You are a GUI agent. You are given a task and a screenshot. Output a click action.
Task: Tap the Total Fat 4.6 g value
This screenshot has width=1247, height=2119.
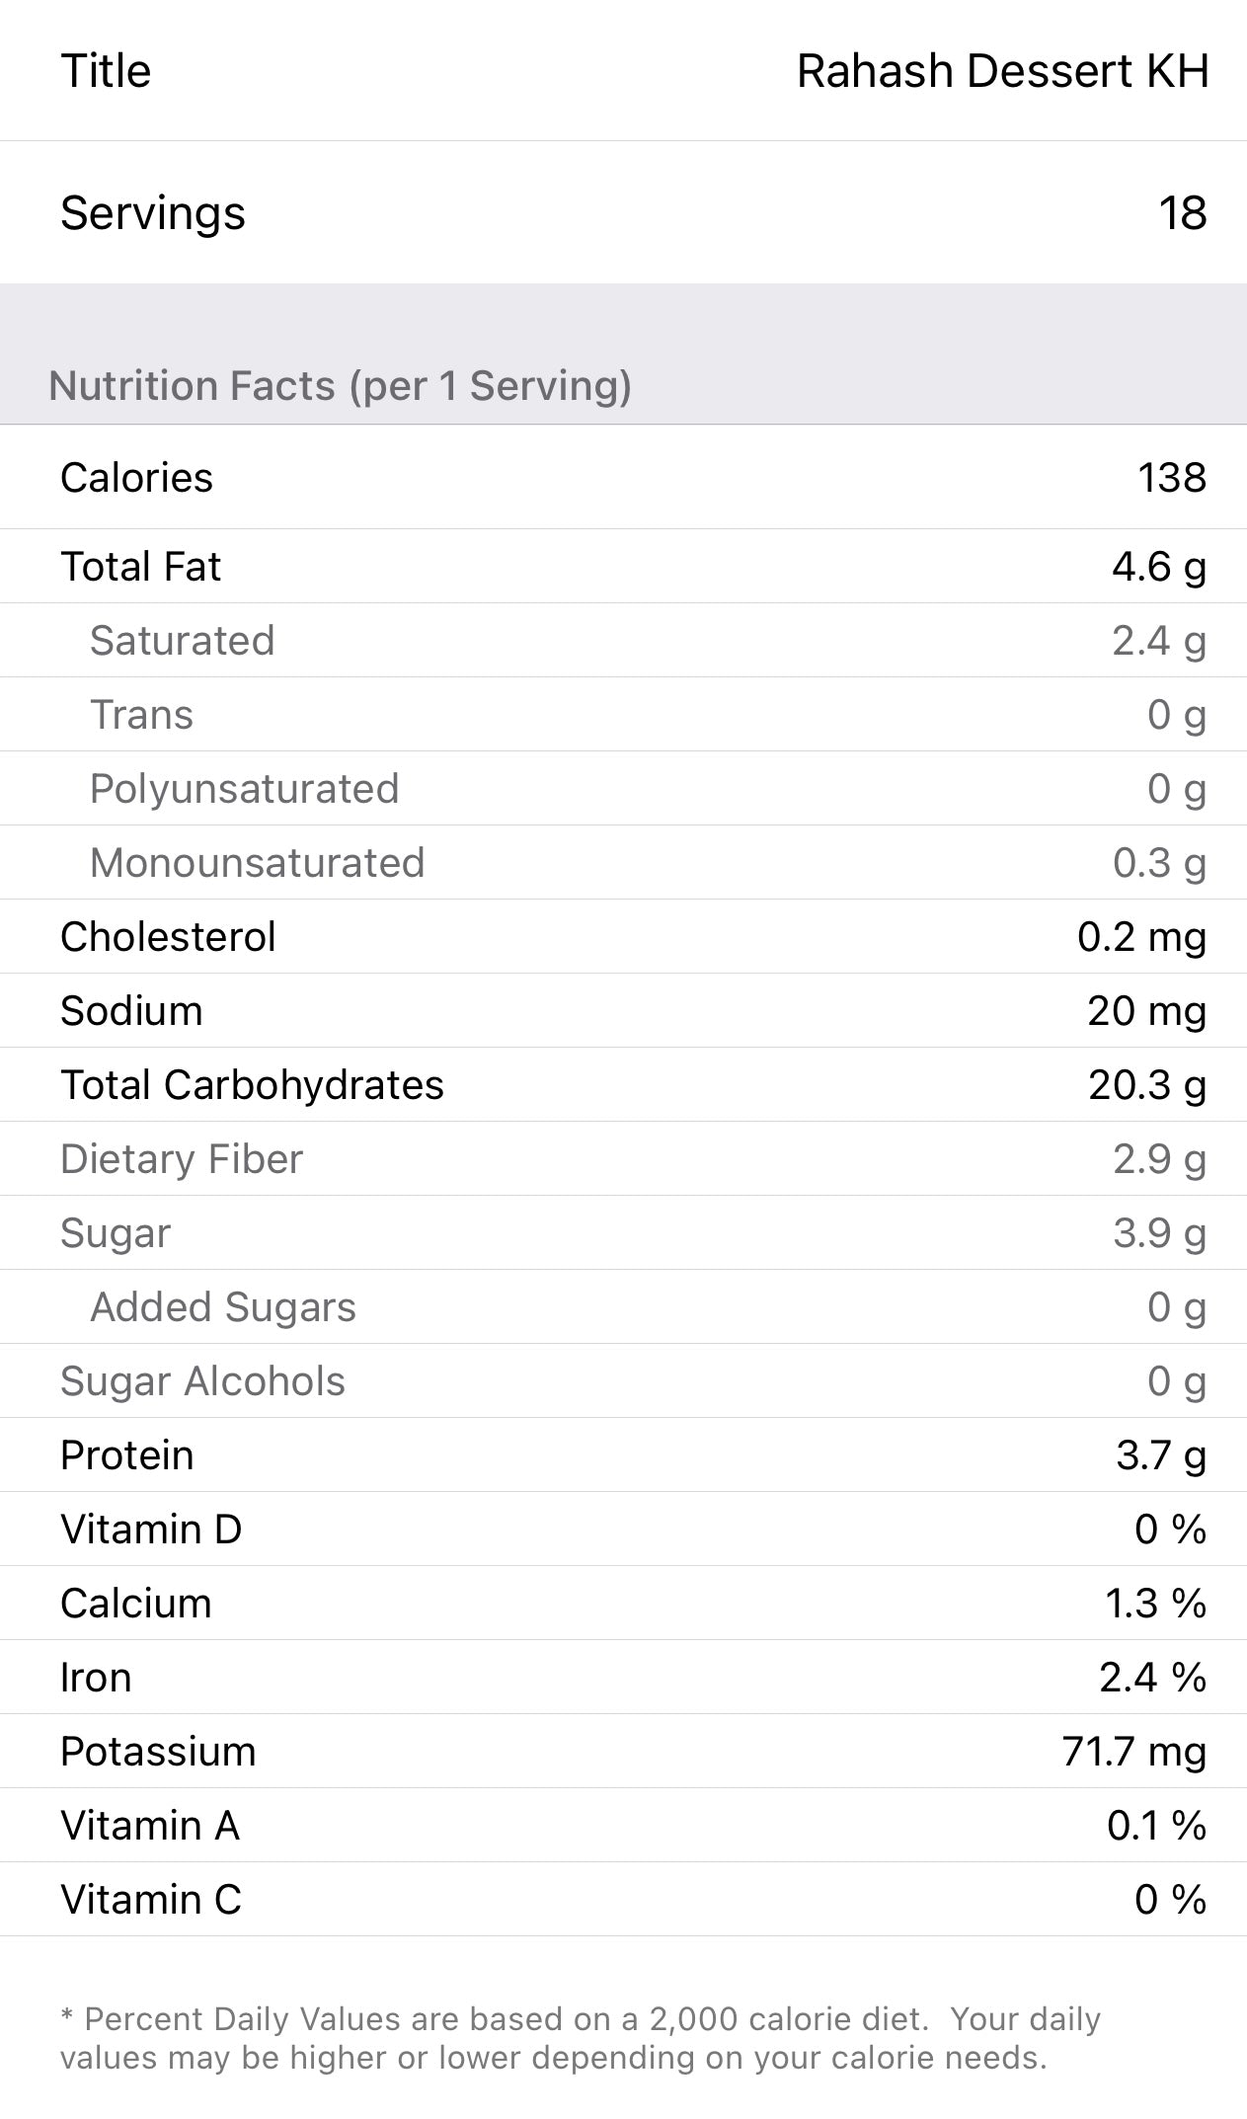click(x=1158, y=567)
